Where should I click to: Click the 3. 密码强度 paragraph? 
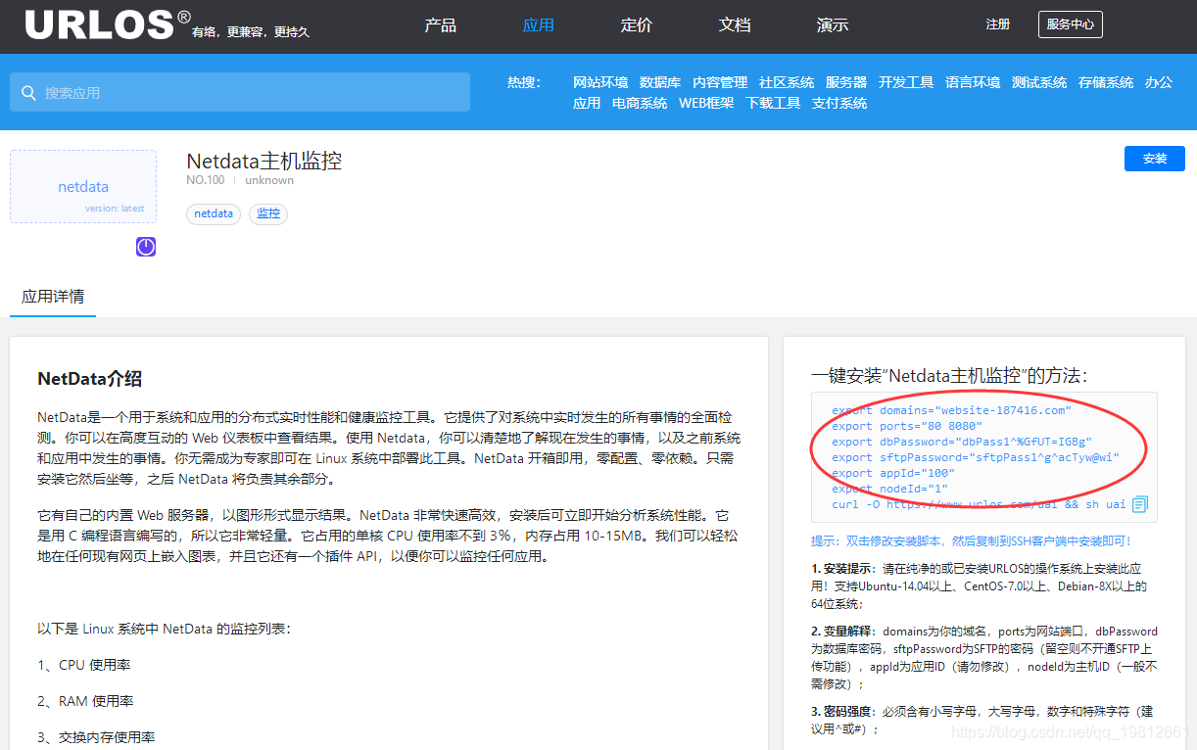point(982,720)
